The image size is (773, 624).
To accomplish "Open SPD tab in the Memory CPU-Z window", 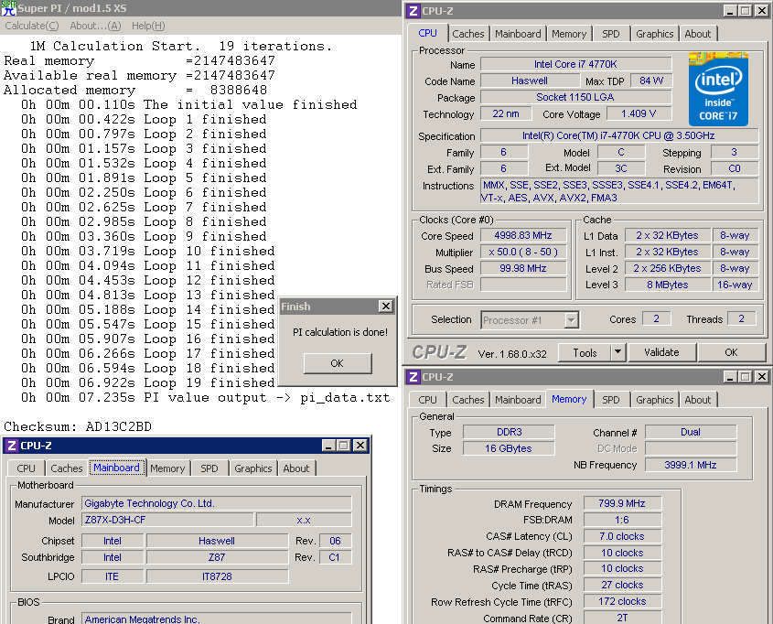I will [x=611, y=400].
